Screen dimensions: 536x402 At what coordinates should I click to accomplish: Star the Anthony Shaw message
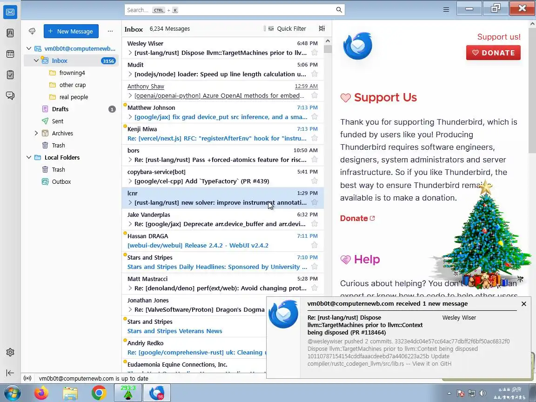[315, 95]
